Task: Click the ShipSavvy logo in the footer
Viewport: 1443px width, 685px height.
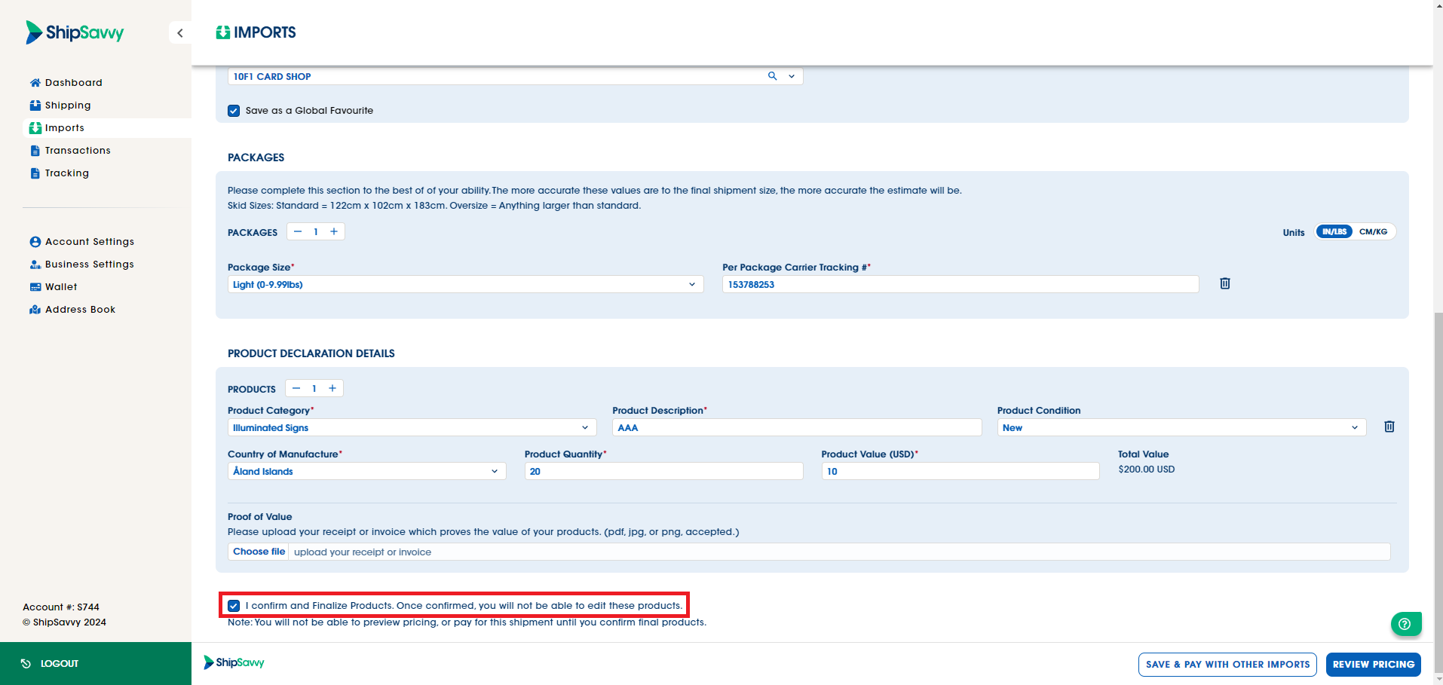Action: coord(234,662)
